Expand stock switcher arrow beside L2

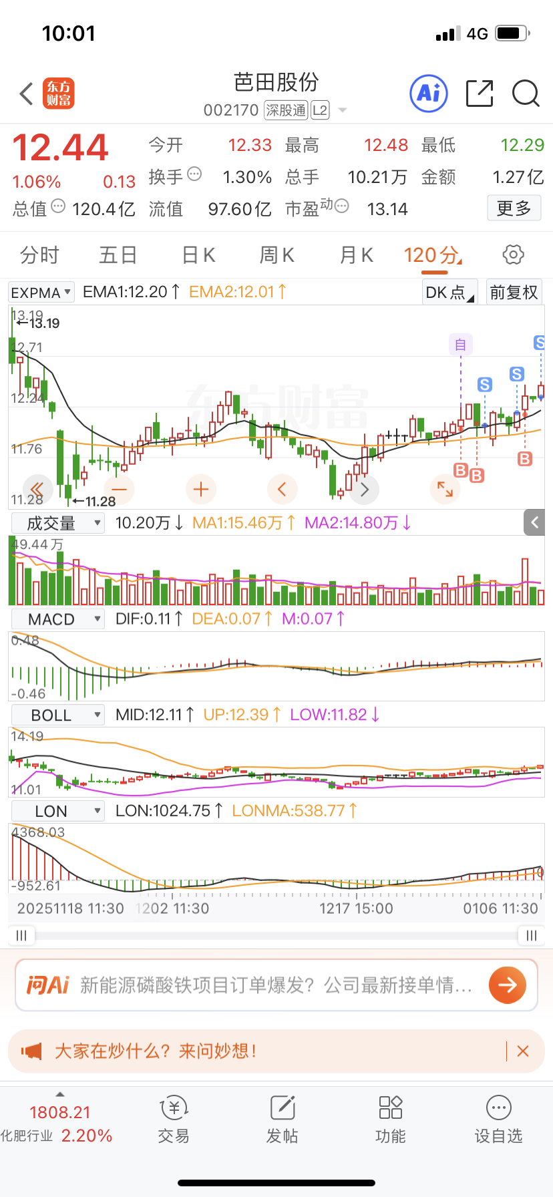pos(343,110)
